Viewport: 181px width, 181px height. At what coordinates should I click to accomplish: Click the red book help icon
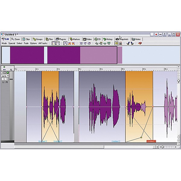140,43
